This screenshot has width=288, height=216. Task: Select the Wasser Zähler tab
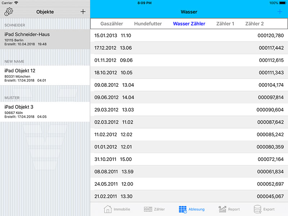(189, 24)
